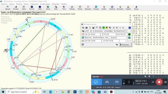The height and width of the screenshot is (94, 168).
Task: Click the new blank document icon in dialog
Action: 90,28
